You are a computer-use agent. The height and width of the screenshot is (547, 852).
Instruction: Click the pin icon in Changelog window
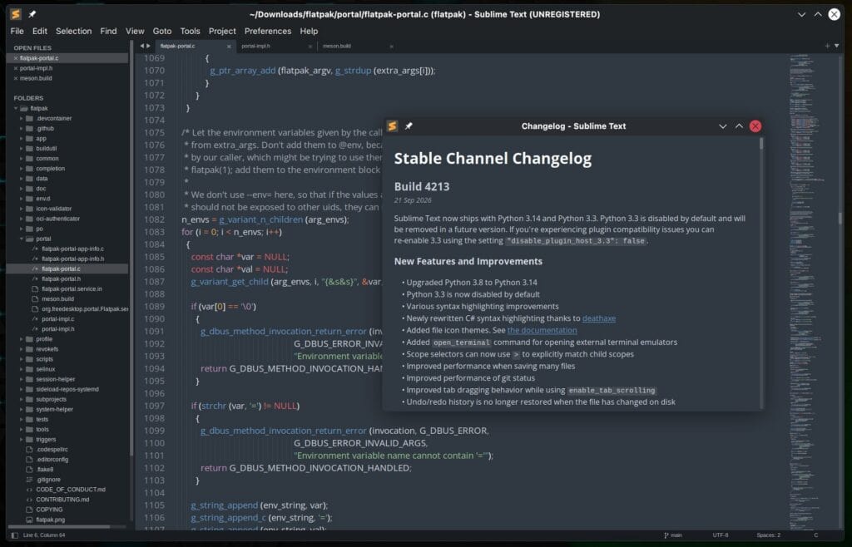409,126
